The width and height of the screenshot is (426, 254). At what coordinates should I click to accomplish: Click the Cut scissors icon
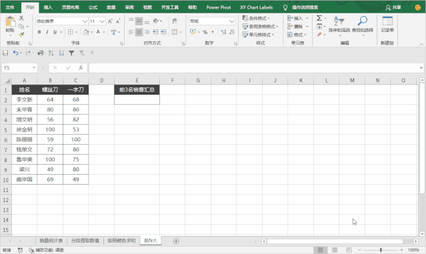coord(21,18)
